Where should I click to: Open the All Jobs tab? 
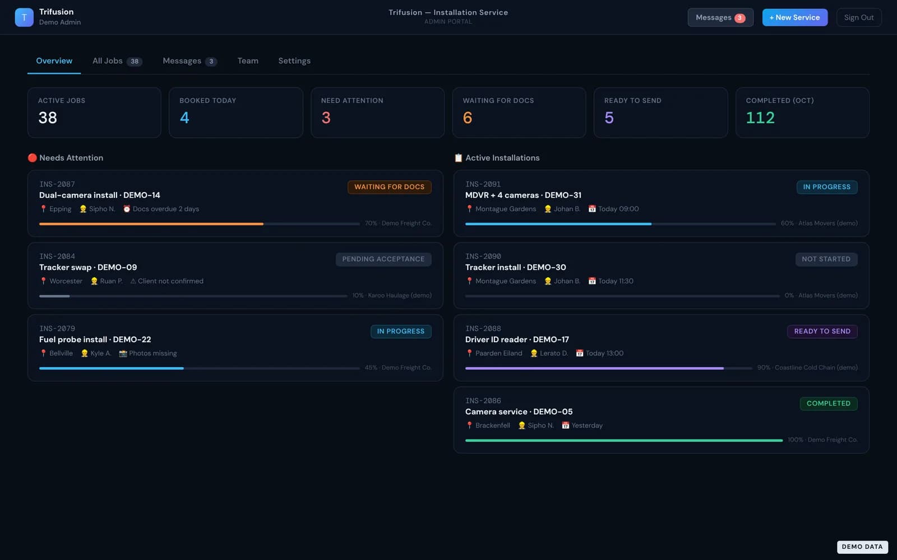(x=117, y=61)
